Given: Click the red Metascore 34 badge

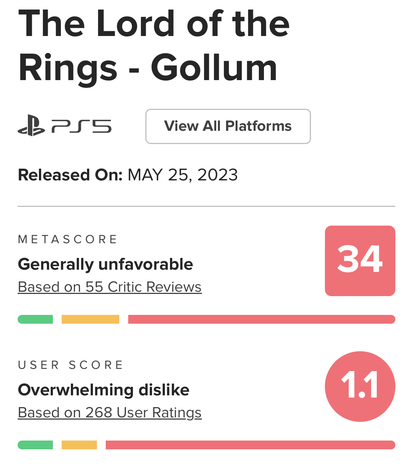Looking at the screenshot, I should pyautogui.click(x=360, y=261).
